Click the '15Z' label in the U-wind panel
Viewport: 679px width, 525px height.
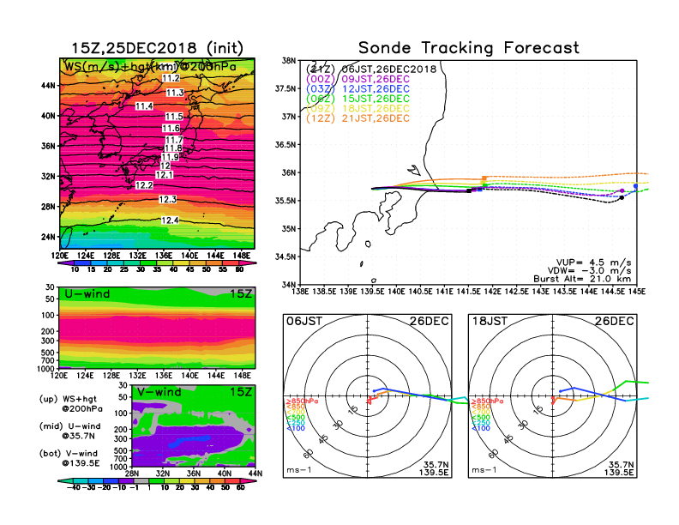point(241,294)
